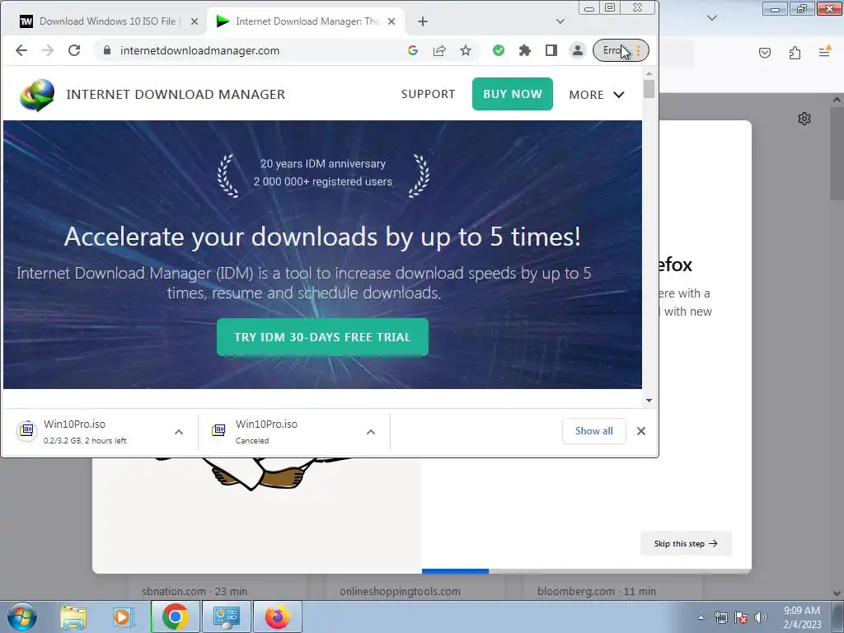The height and width of the screenshot is (633, 844).
Task: Open sbnation.com story in Firefox
Action: [195, 591]
